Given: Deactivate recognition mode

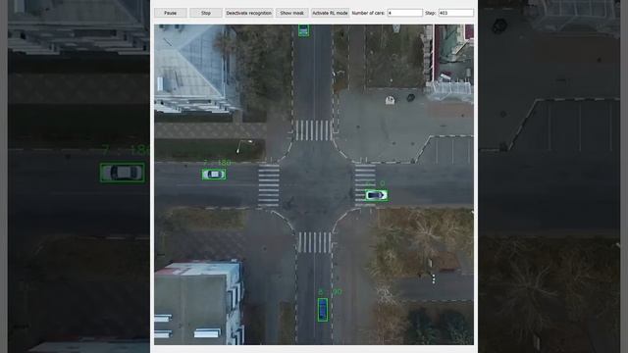Looking at the screenshot, I should (248, 13).
